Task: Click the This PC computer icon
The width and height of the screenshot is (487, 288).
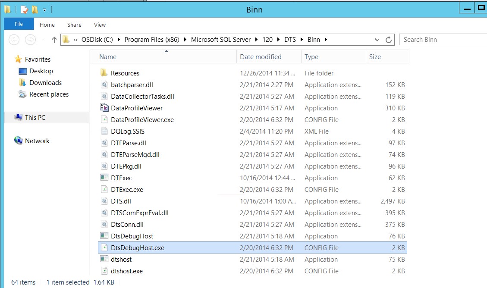Action: click(18, 117)
